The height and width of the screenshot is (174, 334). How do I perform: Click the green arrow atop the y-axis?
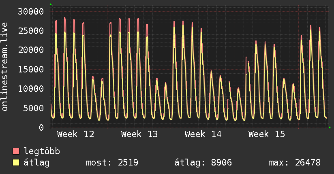(51, 4)
